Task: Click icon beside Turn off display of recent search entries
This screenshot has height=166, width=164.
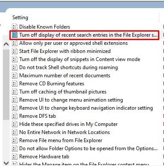Action: click(15, 35)
